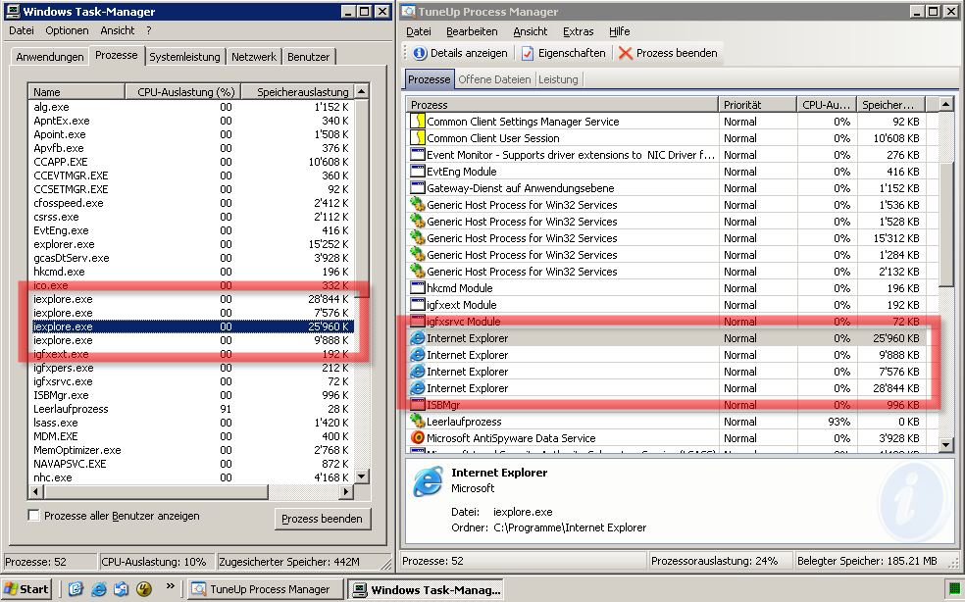Click TuneUp Process Manager taskbar button
The width and height of the screenshot is (965, 602).
[x=264, y=589]
